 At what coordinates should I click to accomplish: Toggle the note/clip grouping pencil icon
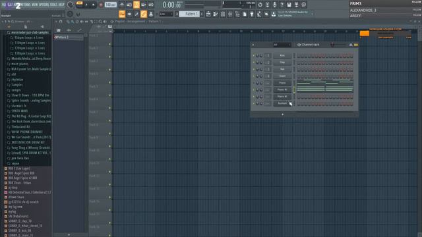tap(136, 14)
